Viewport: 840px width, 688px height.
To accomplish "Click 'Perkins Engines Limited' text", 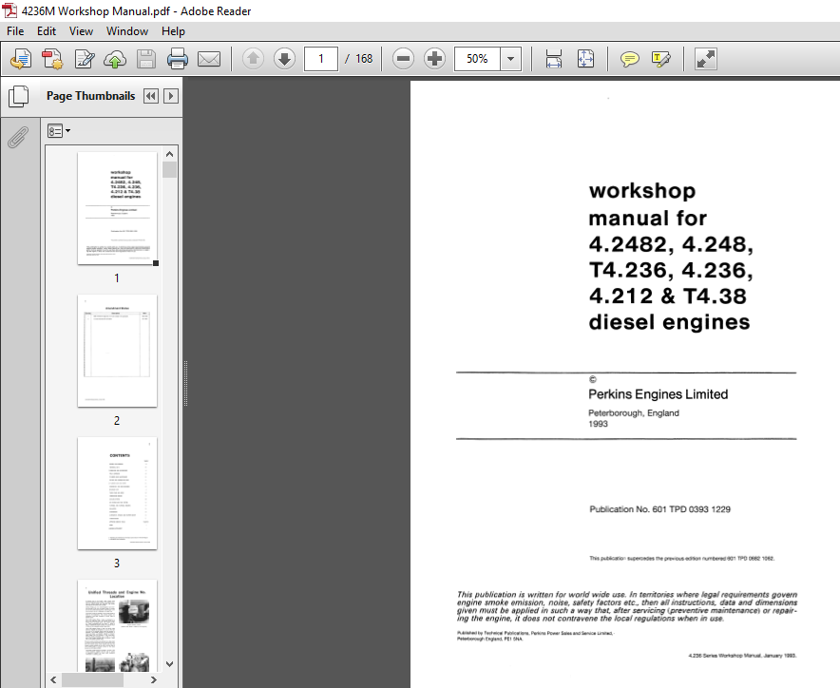I will click(658, 394).
